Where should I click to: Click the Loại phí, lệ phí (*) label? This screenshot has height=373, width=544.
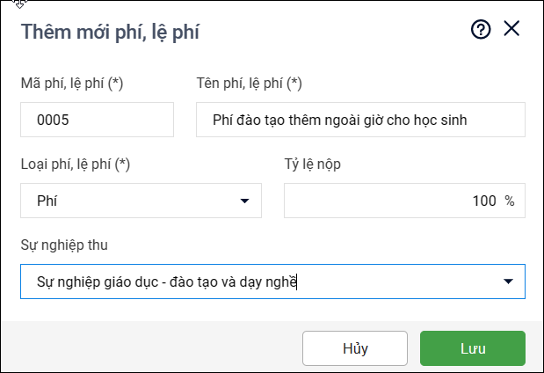click(76, 164)
